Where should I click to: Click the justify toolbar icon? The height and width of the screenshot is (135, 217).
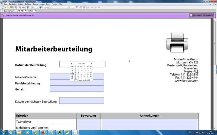[99, 7]
